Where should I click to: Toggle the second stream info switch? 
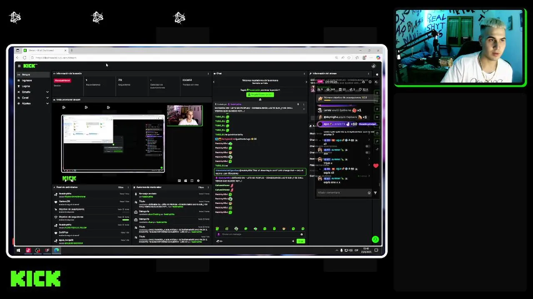[x=368, y=152]
